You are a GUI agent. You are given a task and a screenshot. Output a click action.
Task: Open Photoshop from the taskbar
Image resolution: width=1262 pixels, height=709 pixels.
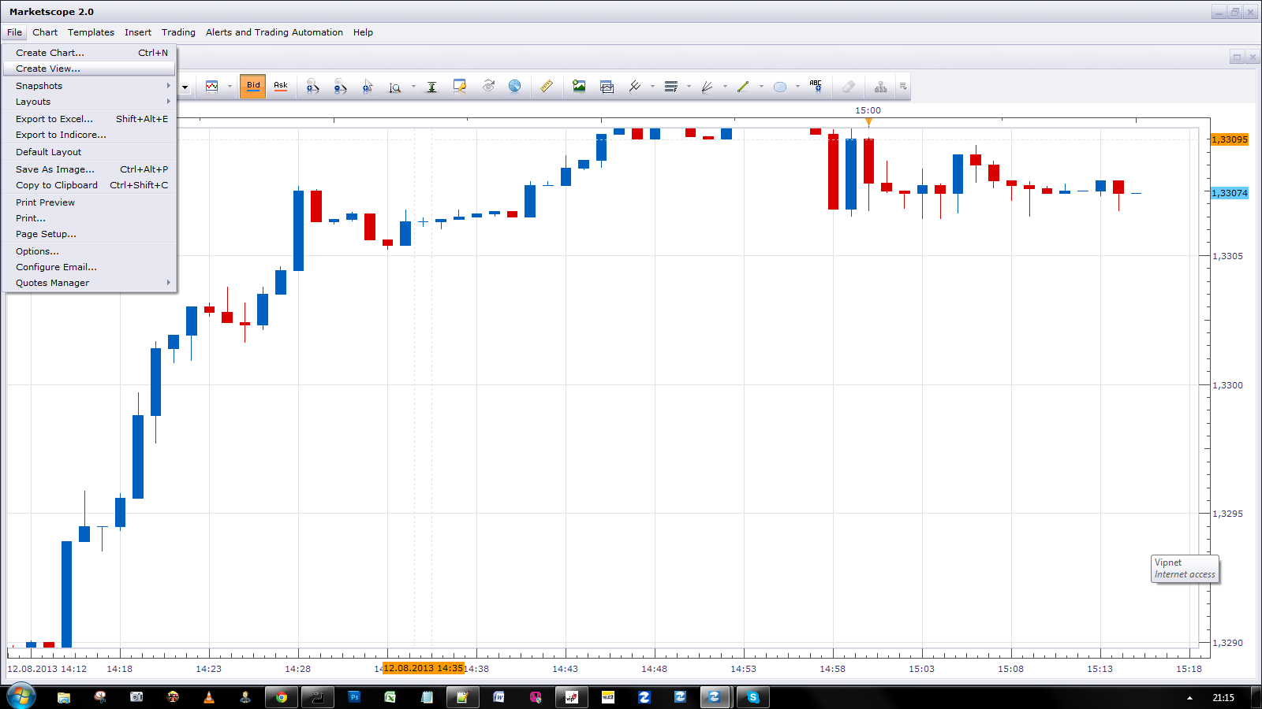click(x=354, y=697)
